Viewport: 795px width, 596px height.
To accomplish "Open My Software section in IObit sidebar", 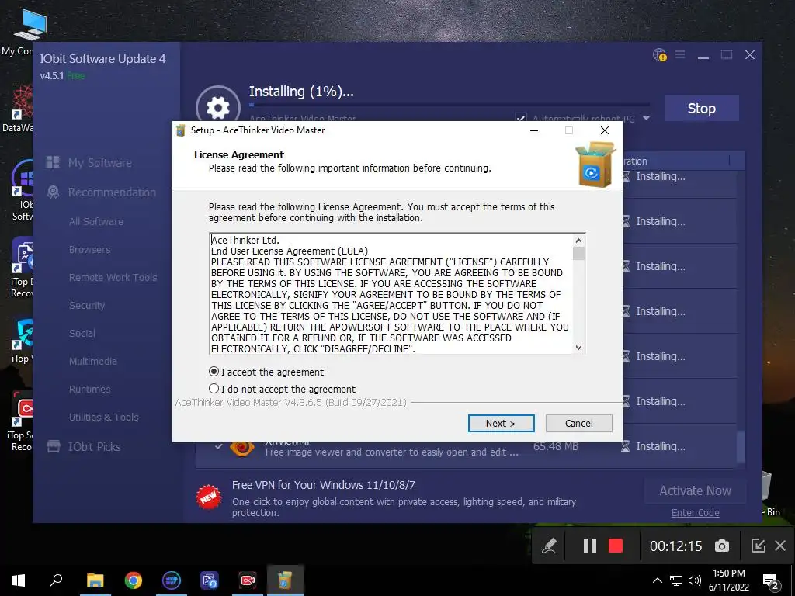I will coord(100,163).
